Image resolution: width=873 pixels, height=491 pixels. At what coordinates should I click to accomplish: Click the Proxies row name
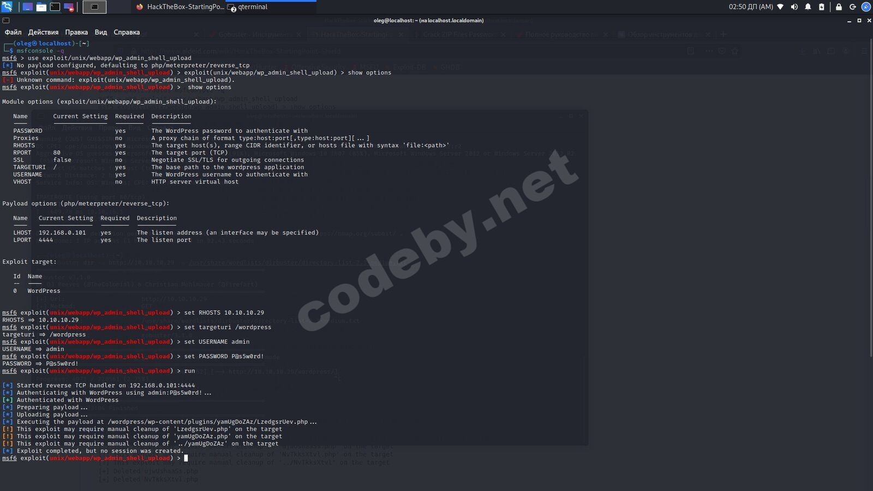pyautogui.click(x=26, y=138)
